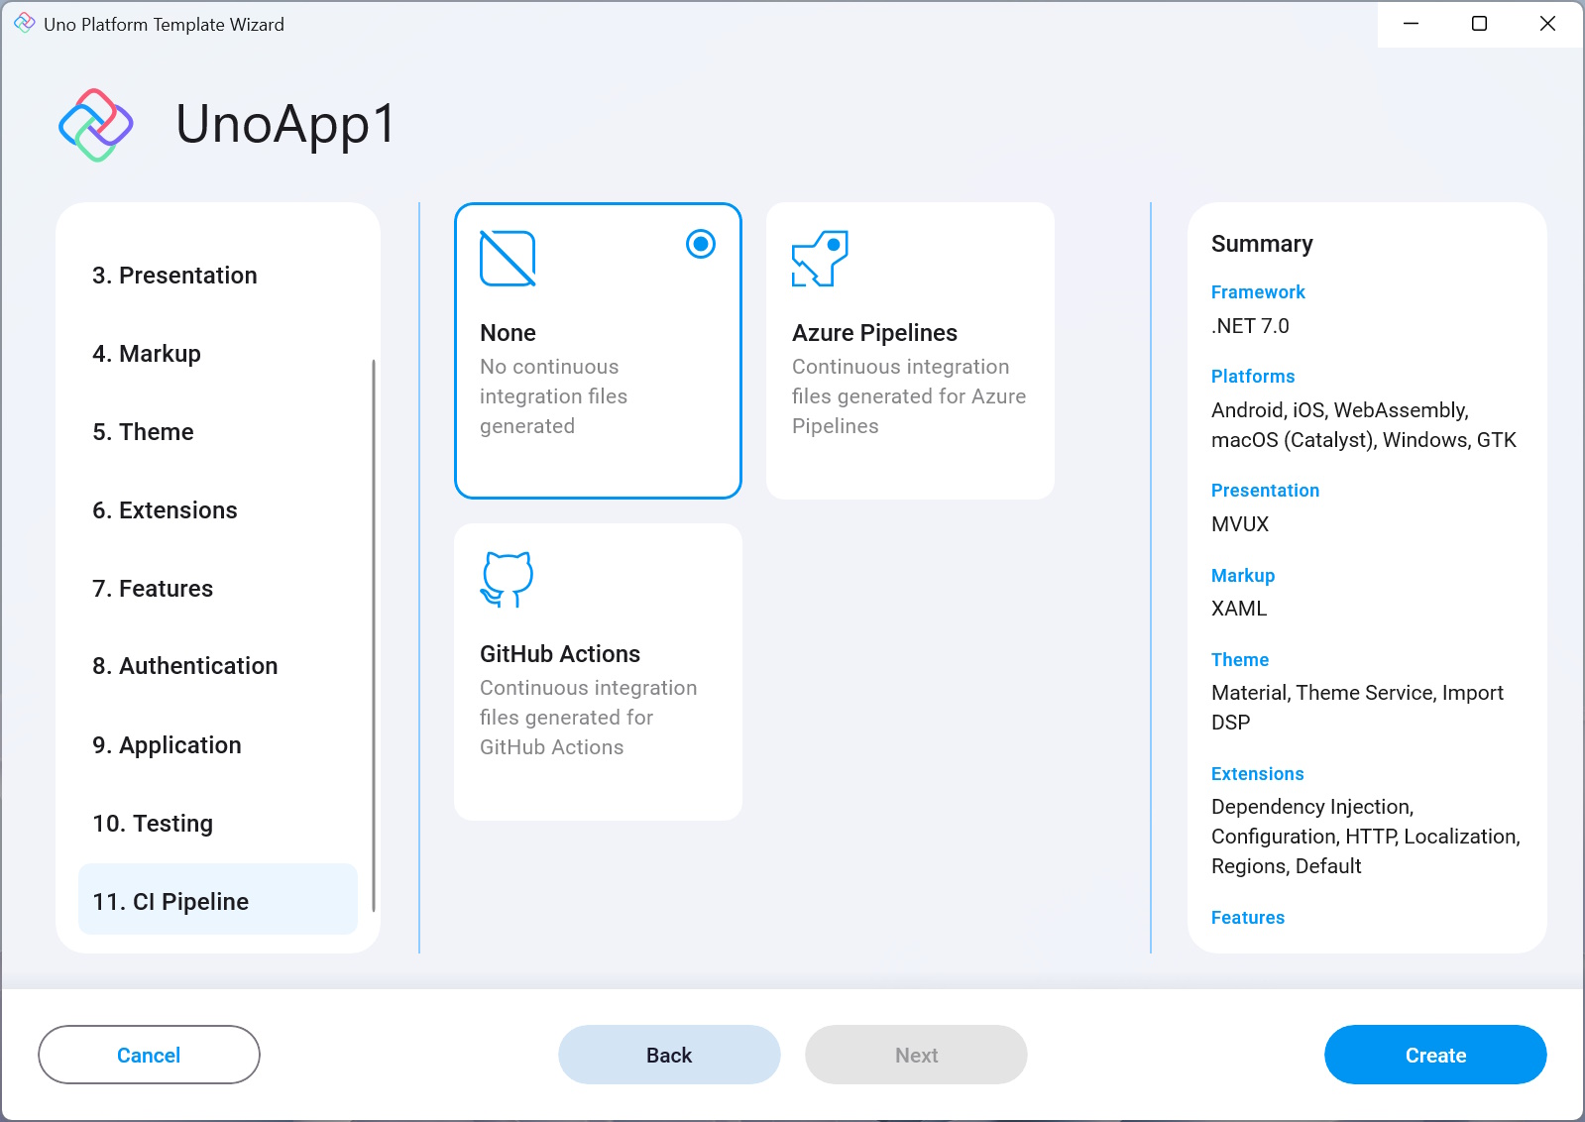Maximize the Template Wizard window
1585x1122 pixels.
click(x=1479, y=24)
